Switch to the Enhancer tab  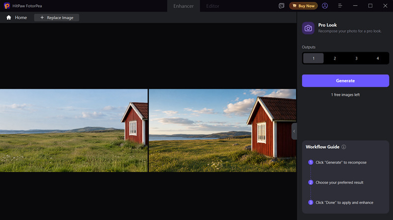[184, 6]
